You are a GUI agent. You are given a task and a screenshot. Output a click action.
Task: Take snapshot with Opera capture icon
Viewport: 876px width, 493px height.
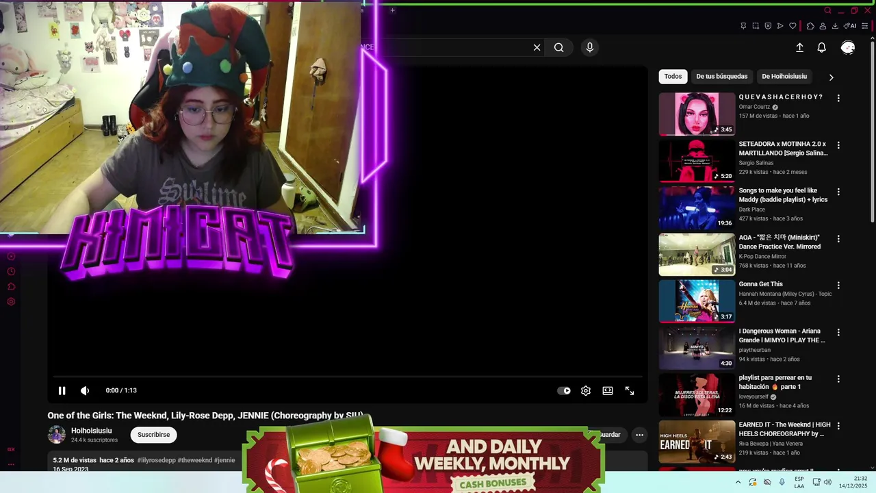click(756, 26)
